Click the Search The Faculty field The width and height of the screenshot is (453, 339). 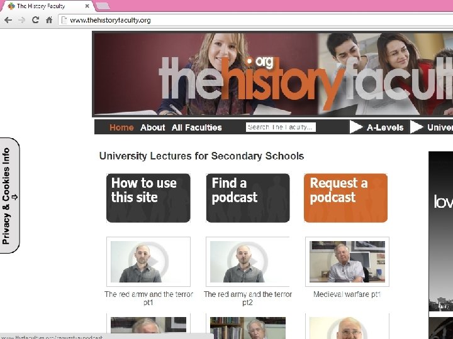pyautogui.click(x=281, y=127)
